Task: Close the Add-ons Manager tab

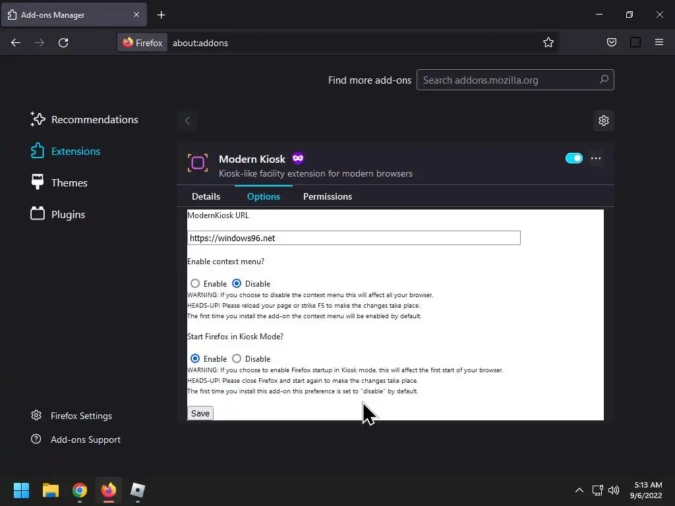Action: [x=136, y=14]
